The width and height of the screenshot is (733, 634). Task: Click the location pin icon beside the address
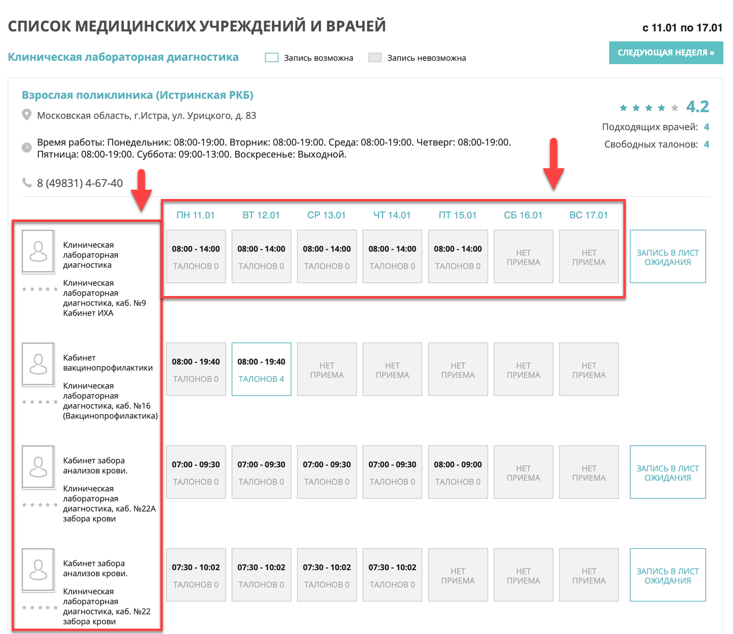(x=27, y=116)
